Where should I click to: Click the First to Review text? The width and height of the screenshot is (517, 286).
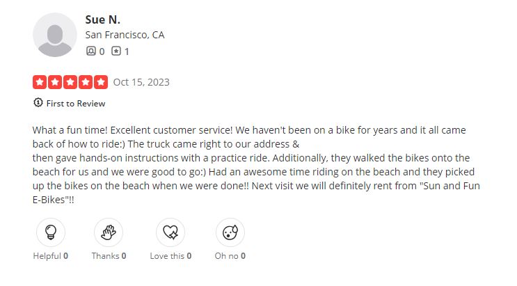(x=76, y=104)
